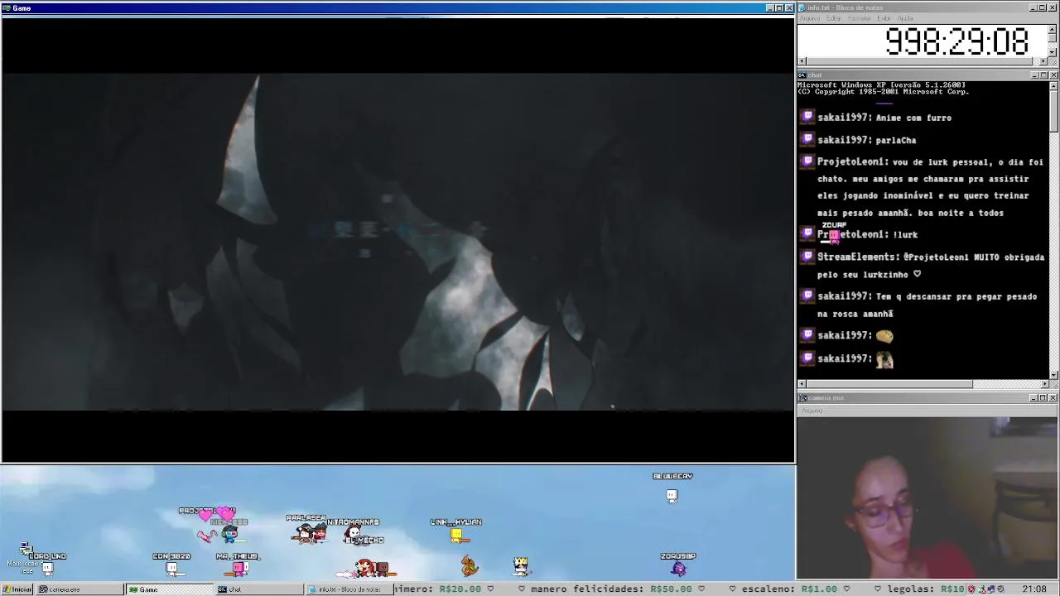Click the video playback area in Game window
The width and height of the screenshot is (1060, 596).
coord(397,241)
